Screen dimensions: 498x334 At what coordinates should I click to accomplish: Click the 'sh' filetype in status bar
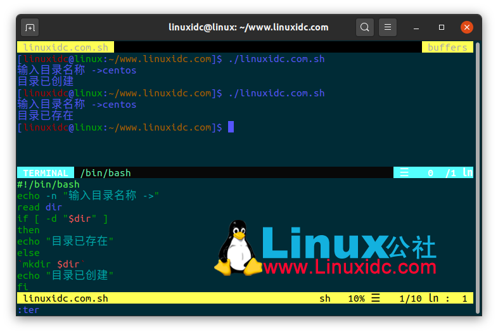(325, 299)
